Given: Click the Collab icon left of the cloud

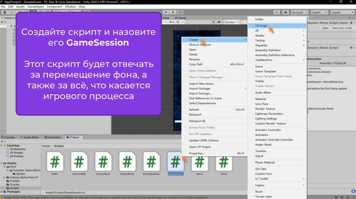Looking at the screenshot, I should click(x=276, y=12).
